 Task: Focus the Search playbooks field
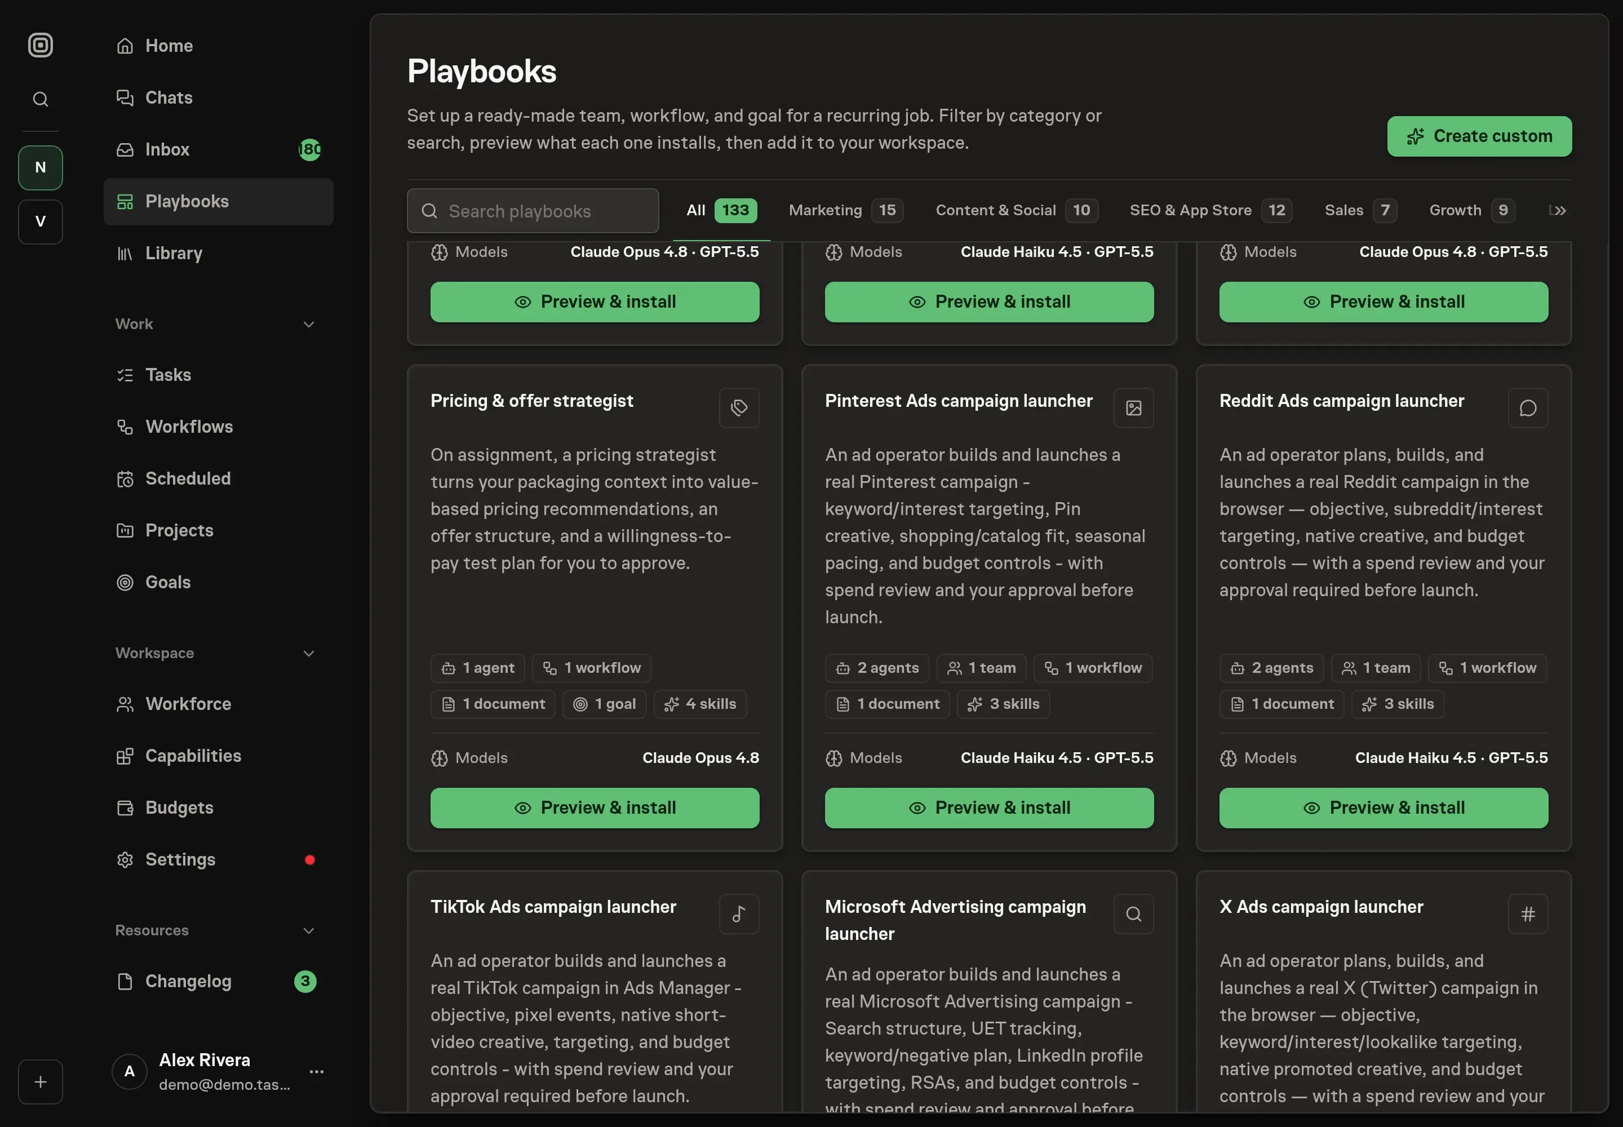(x=533, y=211)
